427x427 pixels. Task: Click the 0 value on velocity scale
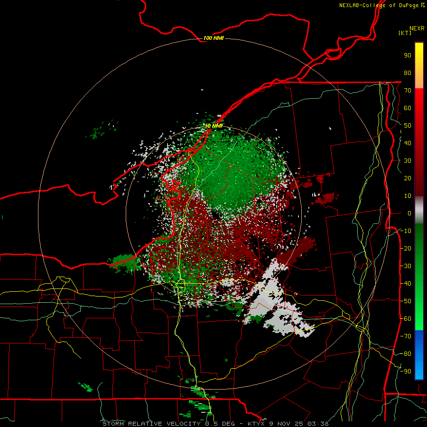[409, 213]
